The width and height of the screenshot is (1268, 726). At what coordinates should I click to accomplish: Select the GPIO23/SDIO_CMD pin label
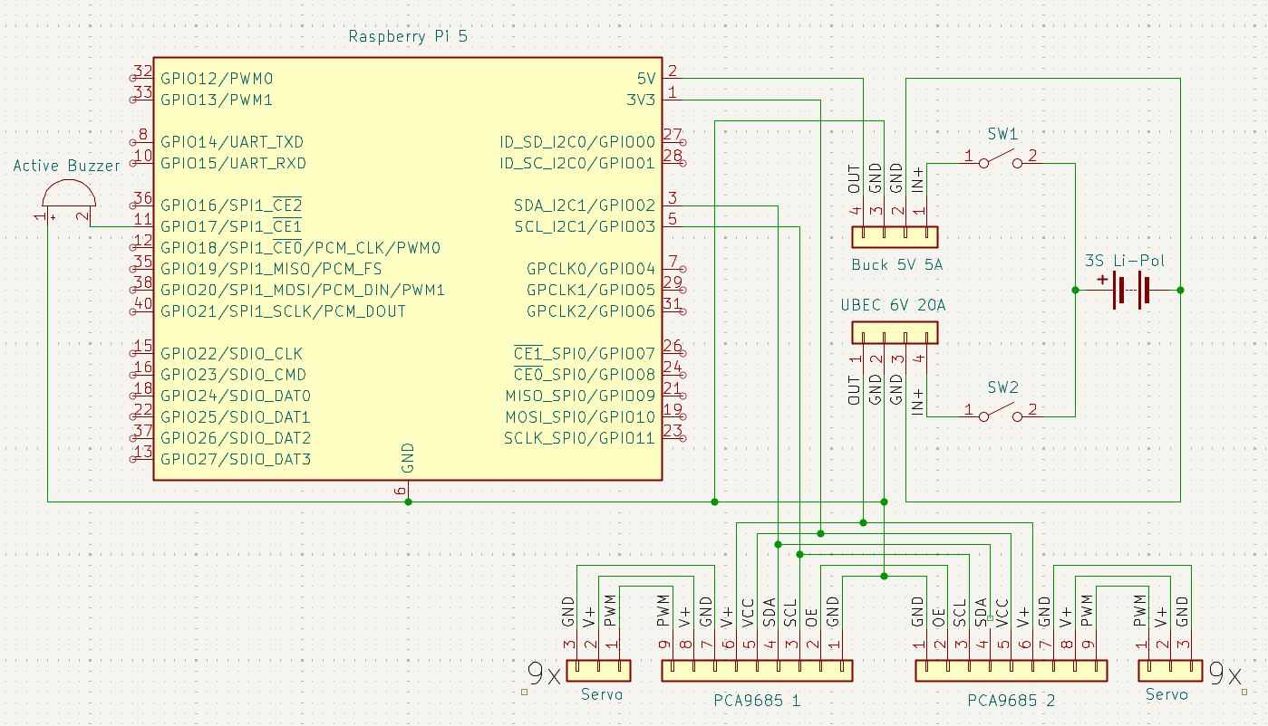pos(233,374)
